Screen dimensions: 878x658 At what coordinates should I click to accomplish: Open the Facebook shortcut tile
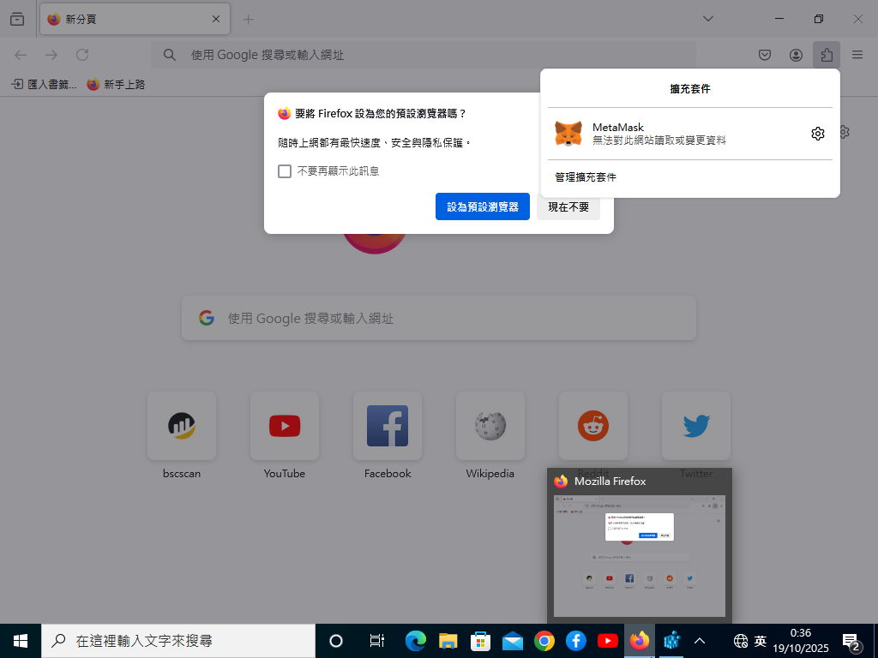click(388, 426)
